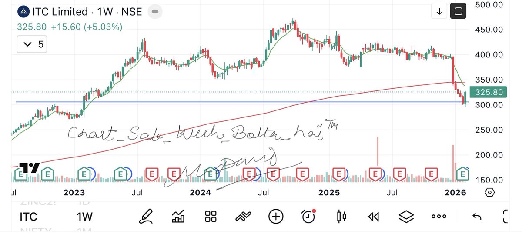
Task: Undo last action with curved arrow
Action: point(477,216)
